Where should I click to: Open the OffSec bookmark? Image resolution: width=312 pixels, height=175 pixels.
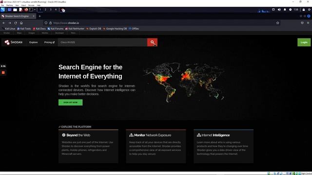point(134,29)
